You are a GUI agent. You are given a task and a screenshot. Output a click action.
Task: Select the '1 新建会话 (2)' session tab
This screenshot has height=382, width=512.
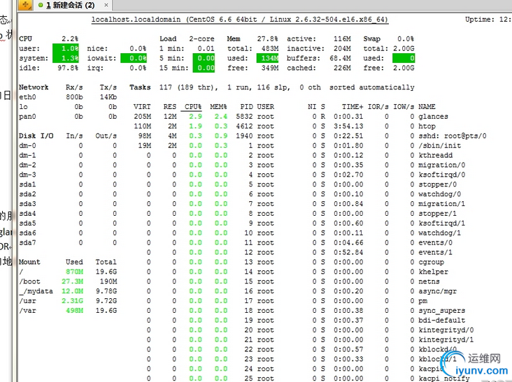point(72,5)
